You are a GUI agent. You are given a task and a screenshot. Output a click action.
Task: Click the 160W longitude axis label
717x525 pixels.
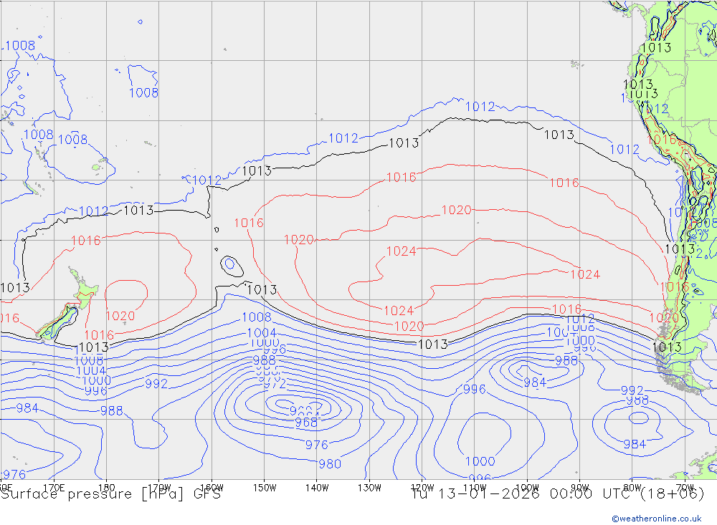[x=212, y=488]
